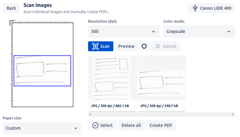Click the scan frame icon
Image resolution: width=240 pixels, height=137 pixels.
click(x=95, y=46)
